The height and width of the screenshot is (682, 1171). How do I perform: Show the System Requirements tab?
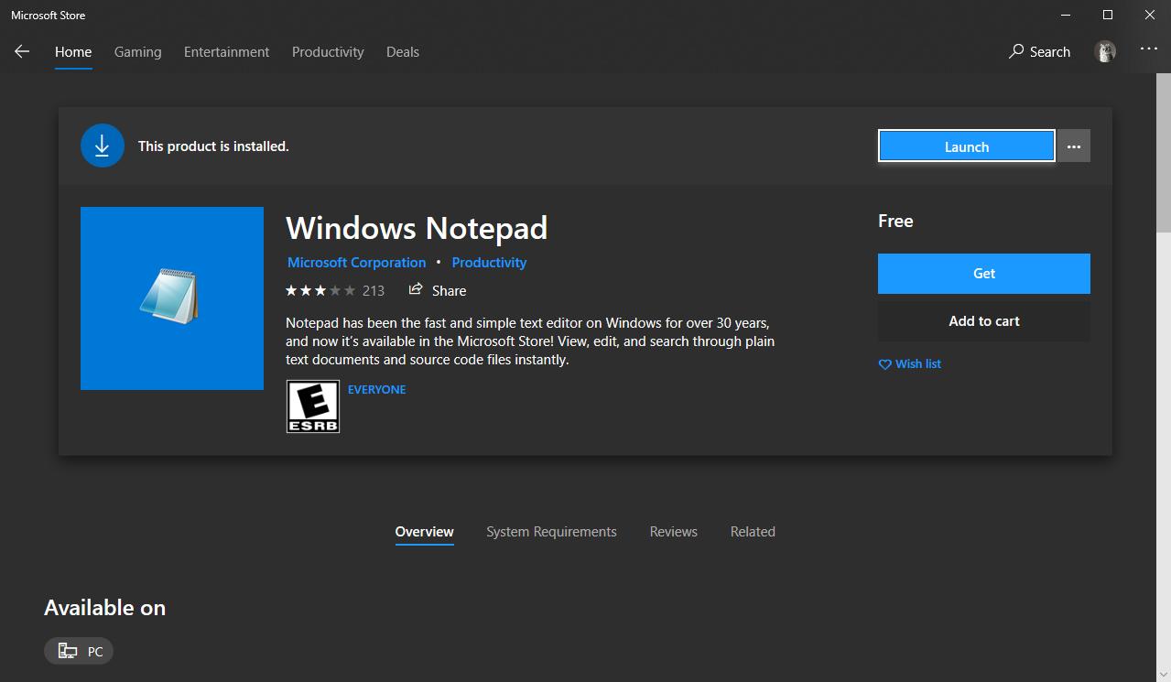point(551,532)
